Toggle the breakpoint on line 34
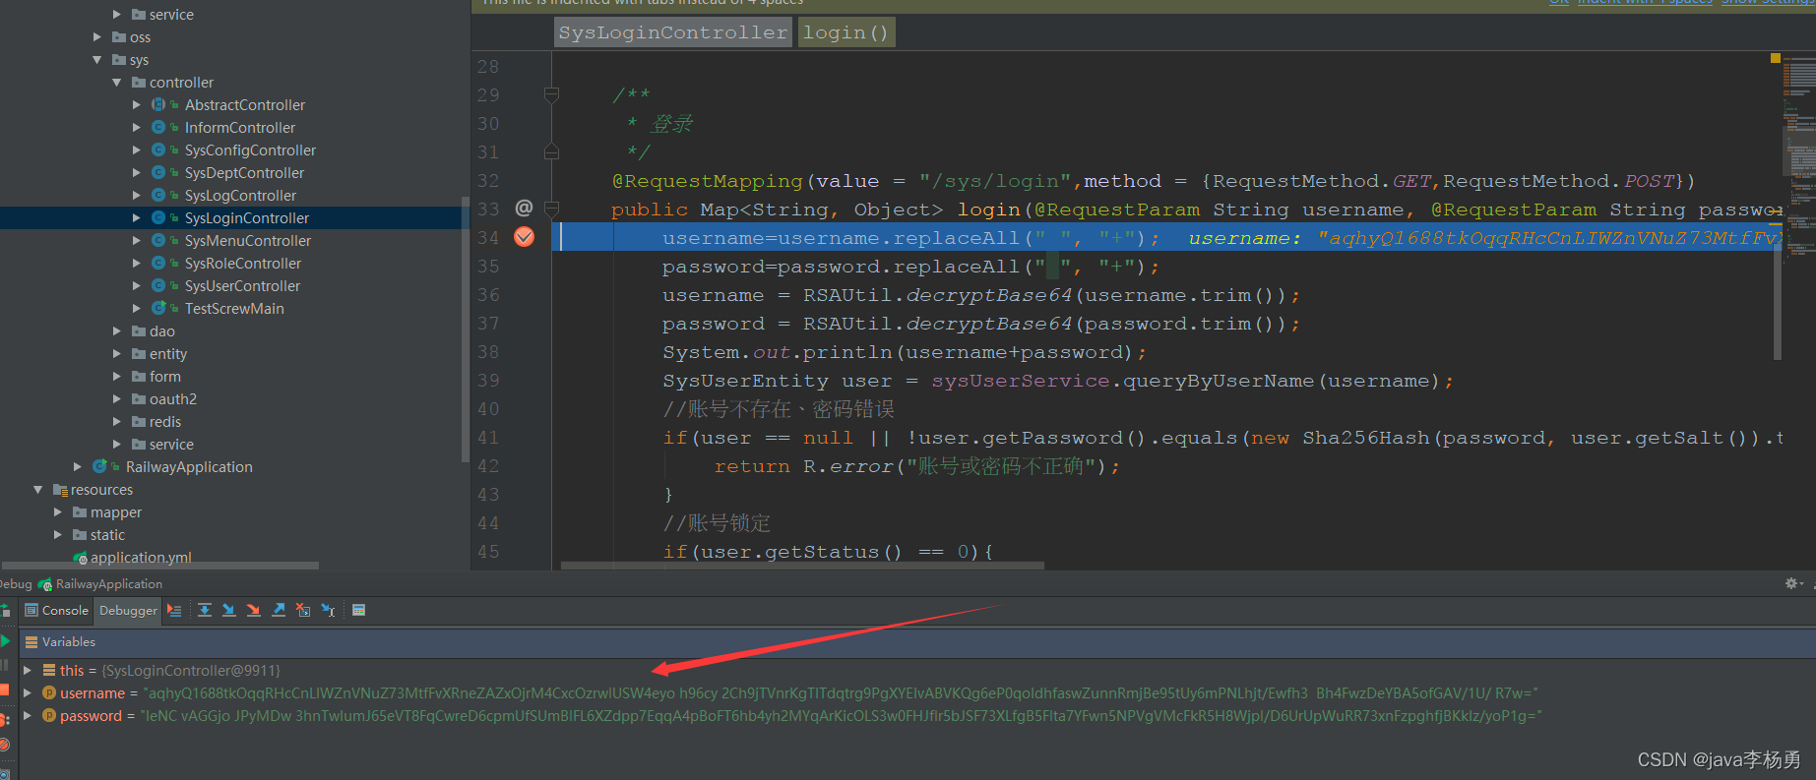 525,237
